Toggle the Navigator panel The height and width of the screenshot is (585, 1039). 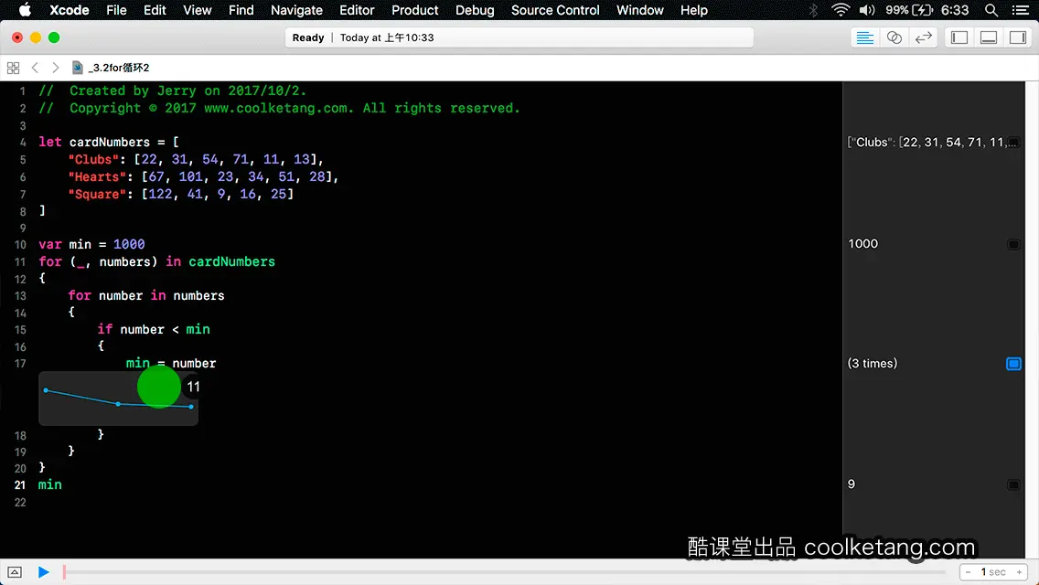959,37
